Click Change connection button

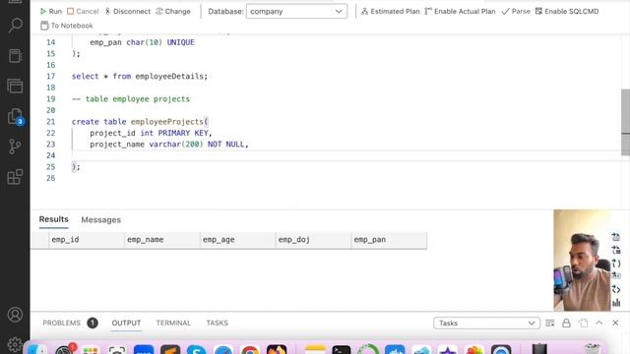point(173,11)
